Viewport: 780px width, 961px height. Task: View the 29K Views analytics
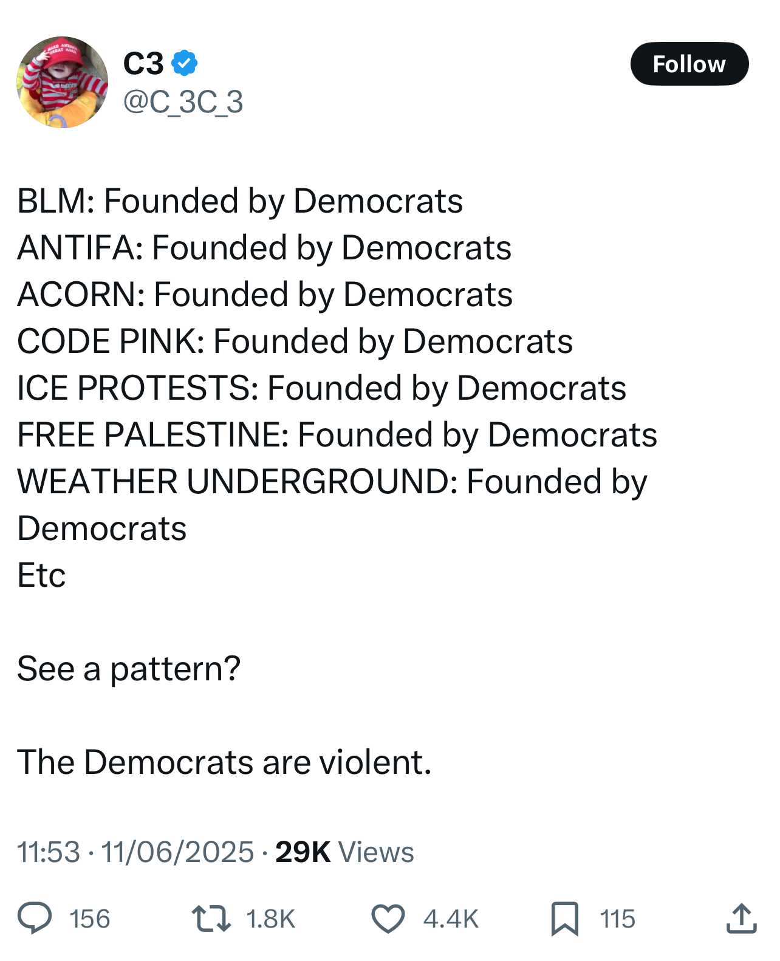(344, 852)
